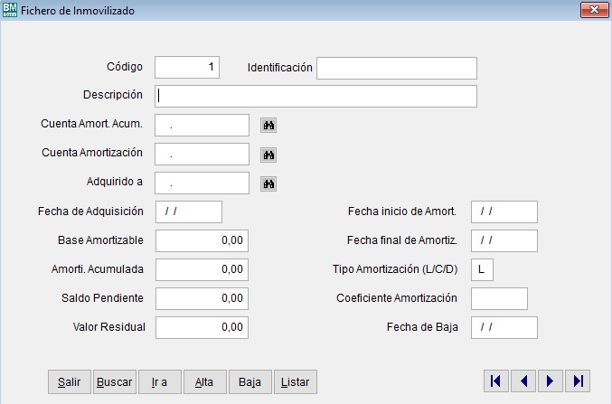Delete record using Baja button

point(250,382)
